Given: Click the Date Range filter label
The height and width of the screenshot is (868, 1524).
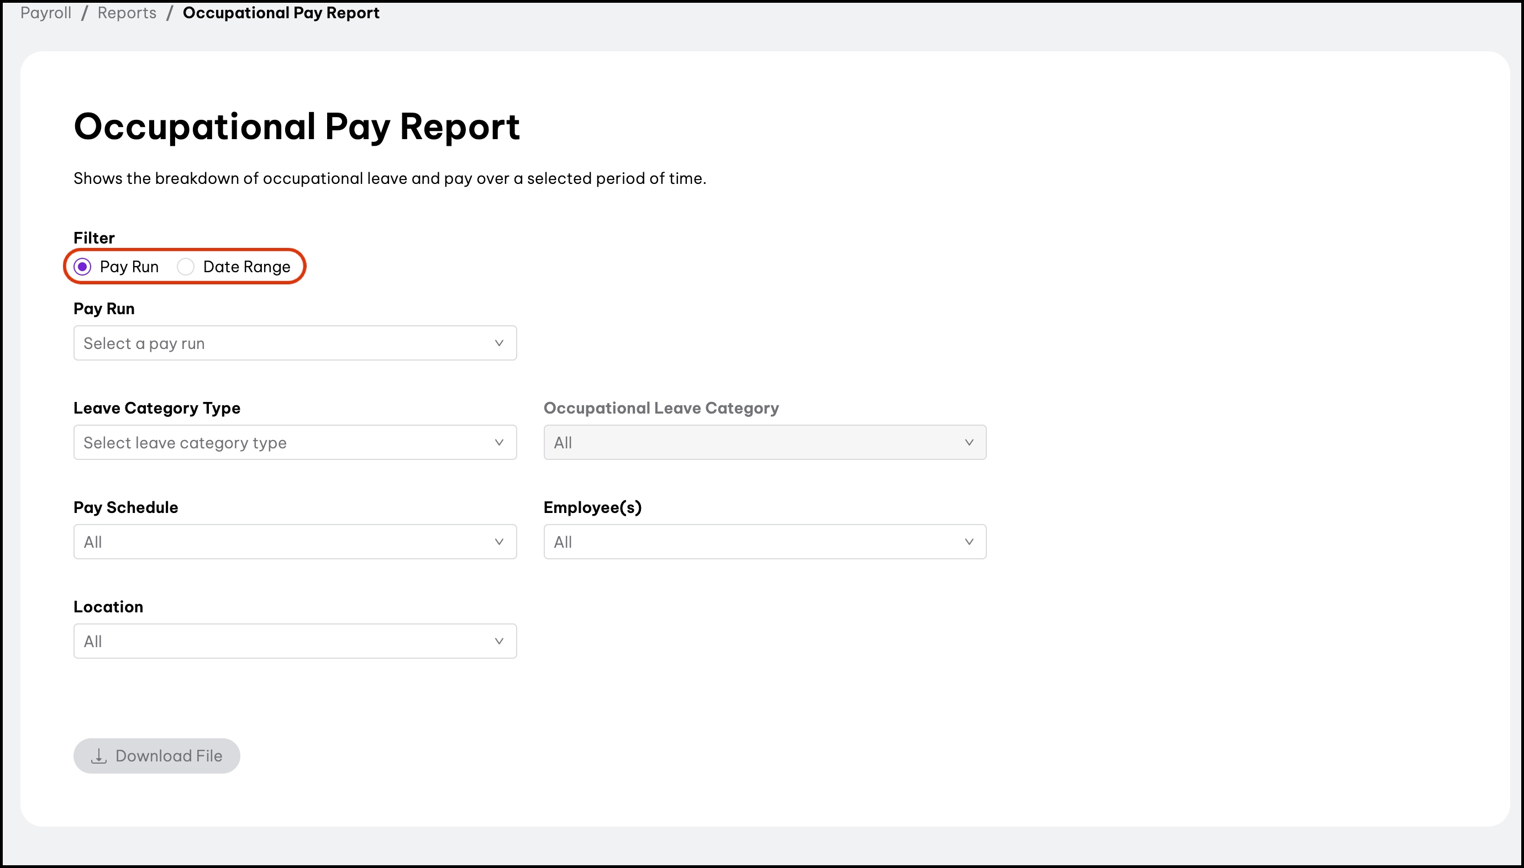Looking at the screenshot, I should tap(246, 267).
